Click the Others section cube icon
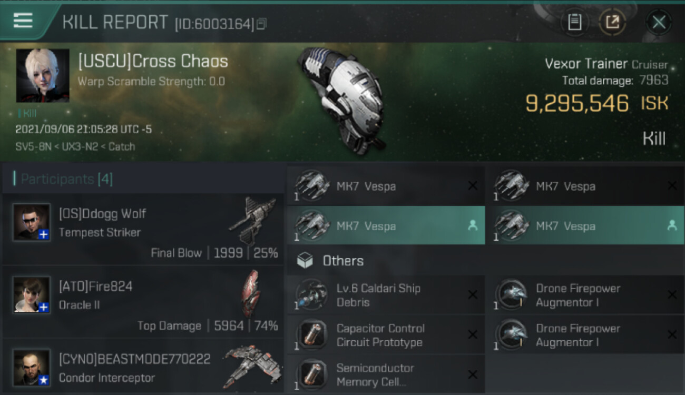The width and height of the screenshot is (685, 395). [305, 261]
